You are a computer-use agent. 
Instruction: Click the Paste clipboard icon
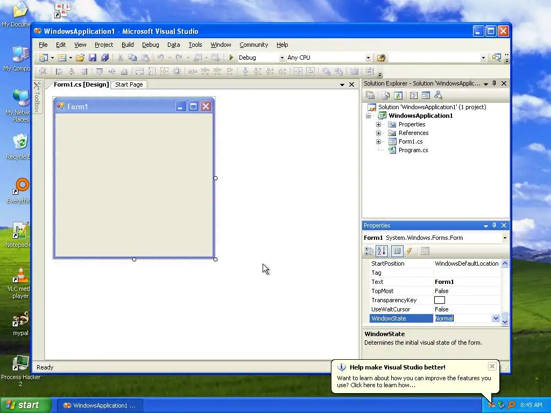[145, 58]
